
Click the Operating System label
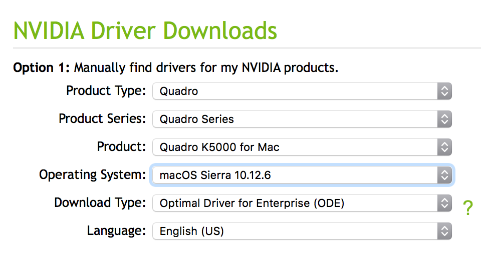pos(92,175)
